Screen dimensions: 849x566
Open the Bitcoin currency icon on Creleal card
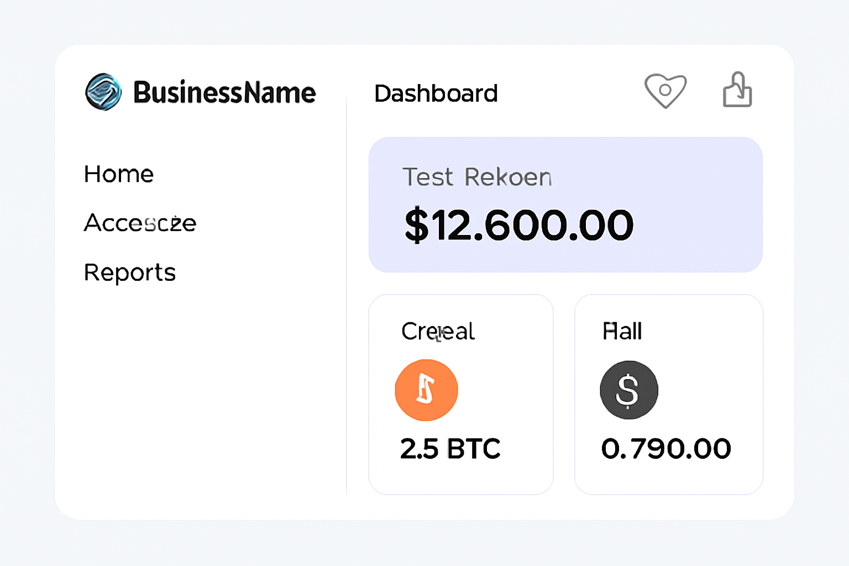(426, 390)
